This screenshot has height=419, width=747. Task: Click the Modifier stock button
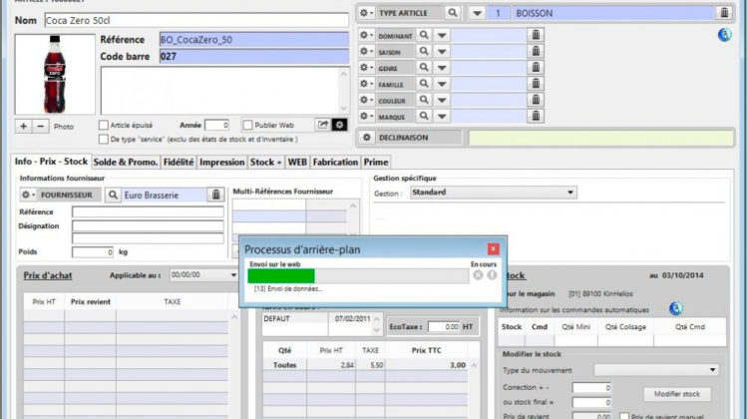pyautogui.click(x=676, y=394)
